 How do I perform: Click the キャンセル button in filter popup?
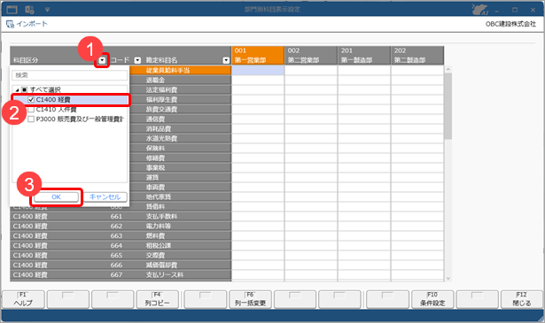click(105, 197)
